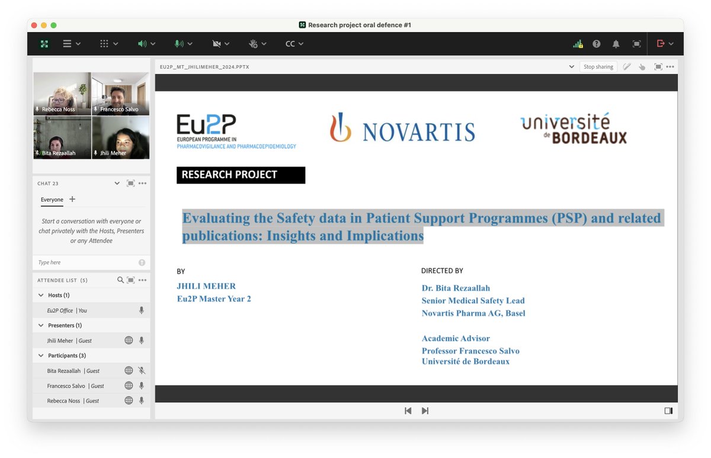Click Rebecca Noss's video thumbnail
Viewport: 711px width, 458px height.
(62, 94)
